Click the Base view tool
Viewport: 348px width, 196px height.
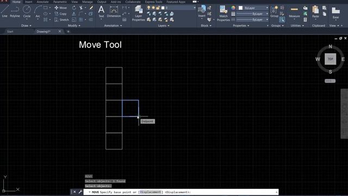click(335, 13)
